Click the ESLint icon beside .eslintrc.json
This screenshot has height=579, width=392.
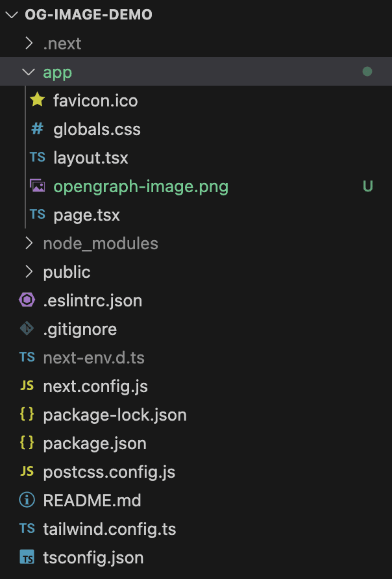[x=27, y=300]
